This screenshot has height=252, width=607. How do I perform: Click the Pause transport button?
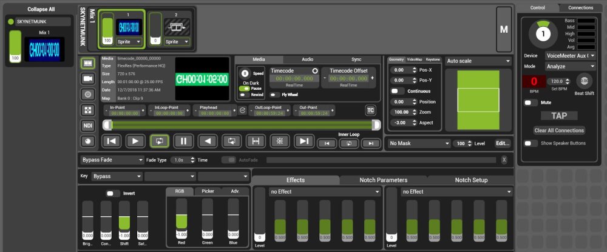point(183,141)
